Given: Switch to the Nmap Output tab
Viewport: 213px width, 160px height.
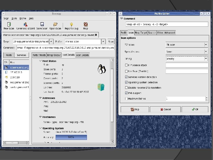Looking at the screenshot, I should [54, 55].
